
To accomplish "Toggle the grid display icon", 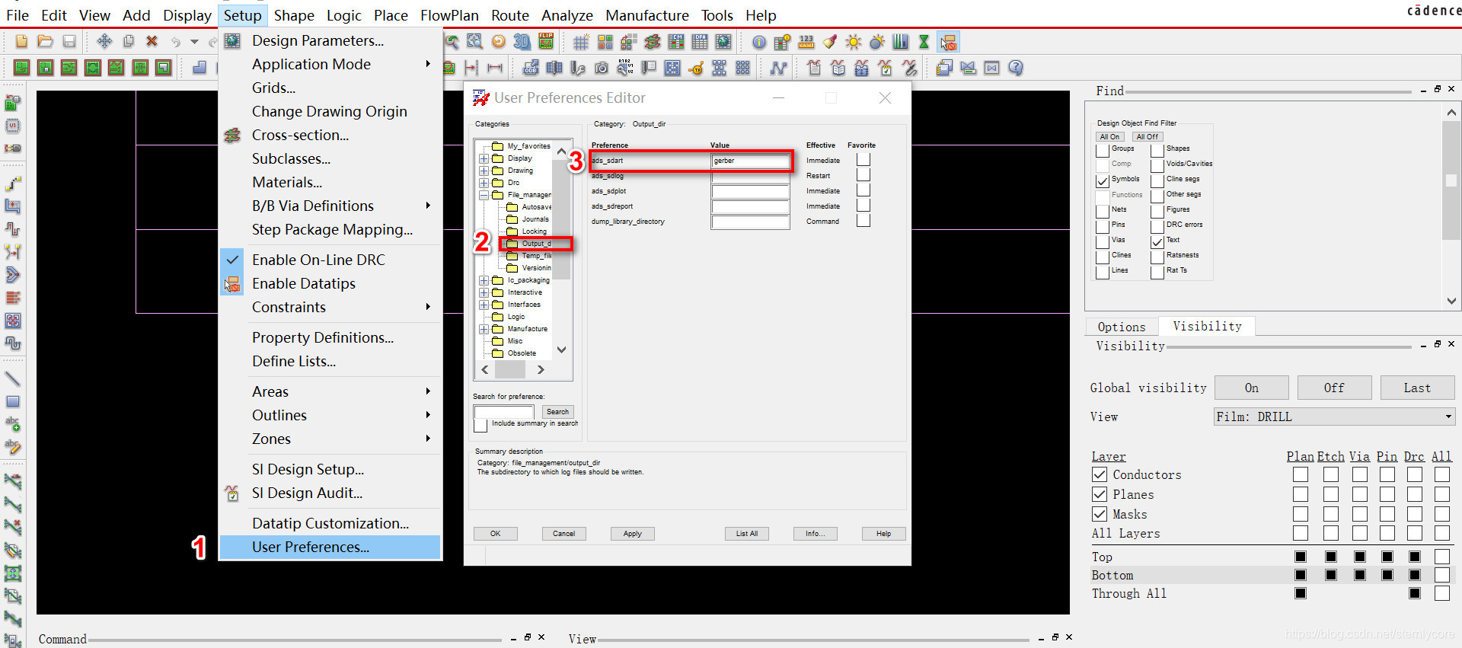I will pyautogui.click(x=581, y=42).
